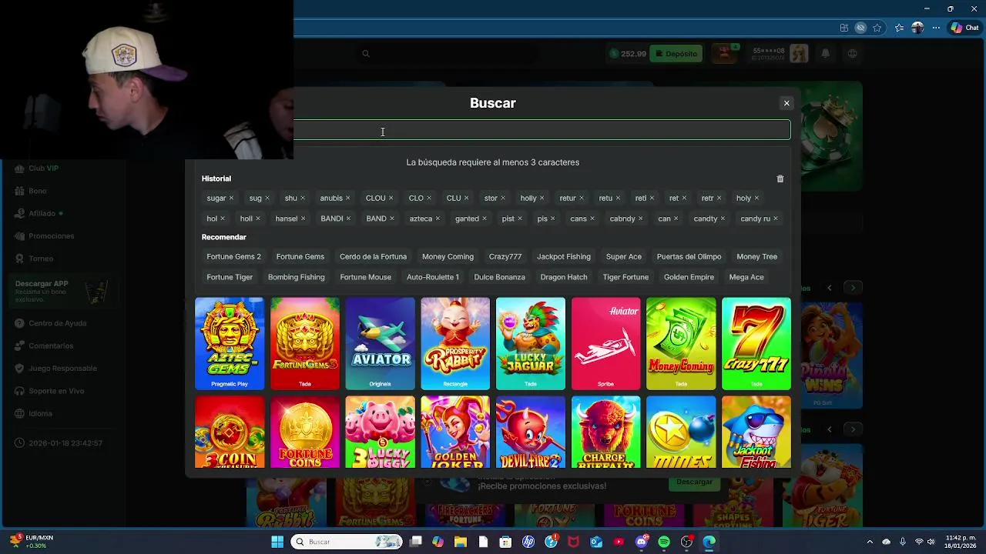The image size is (986, 554).
Task: Open the Copilot Chat button in browser
Action: point(964,28)
